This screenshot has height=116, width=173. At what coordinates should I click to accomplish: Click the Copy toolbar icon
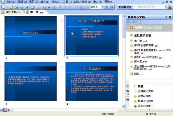[44, 7]
